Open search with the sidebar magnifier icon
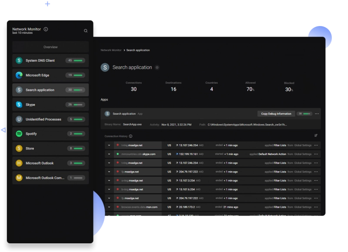The image size is (348, 252). point(86,31)
